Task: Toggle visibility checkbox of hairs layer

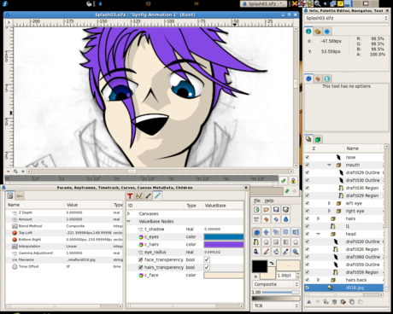Action: [308, 218]
